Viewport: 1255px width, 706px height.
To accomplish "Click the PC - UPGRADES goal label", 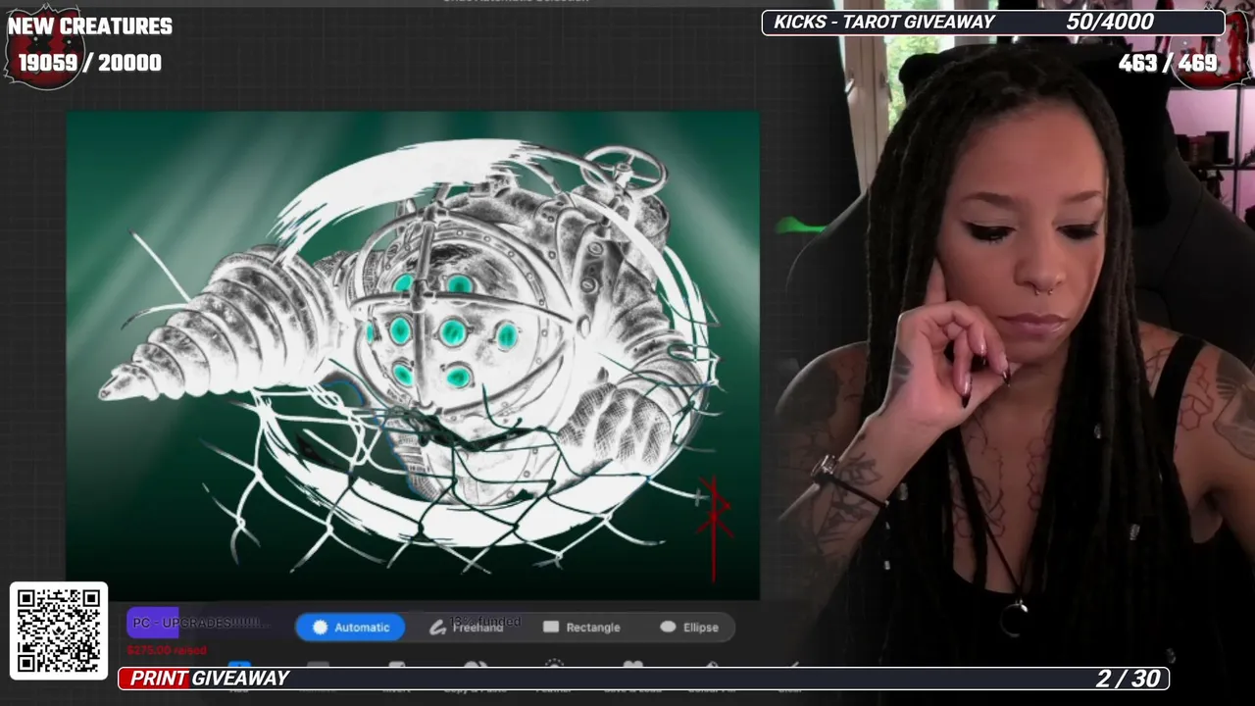I will (200, 623).
